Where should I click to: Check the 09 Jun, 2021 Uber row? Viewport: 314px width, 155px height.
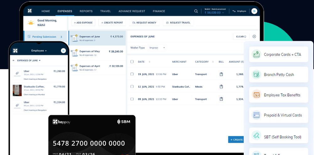coord(132,99)
